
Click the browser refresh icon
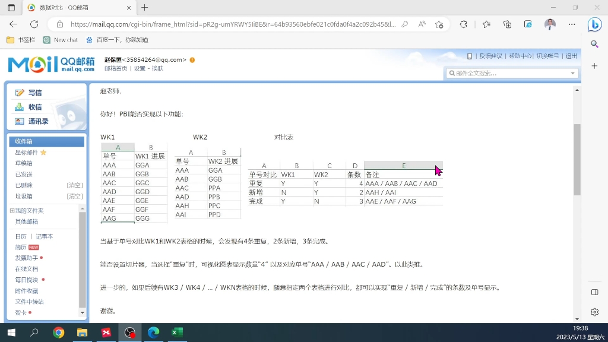[34, 24]
